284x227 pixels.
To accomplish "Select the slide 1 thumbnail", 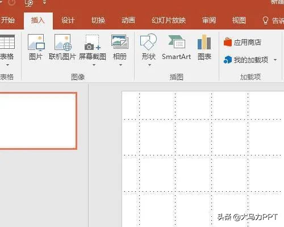I will 38,121.
